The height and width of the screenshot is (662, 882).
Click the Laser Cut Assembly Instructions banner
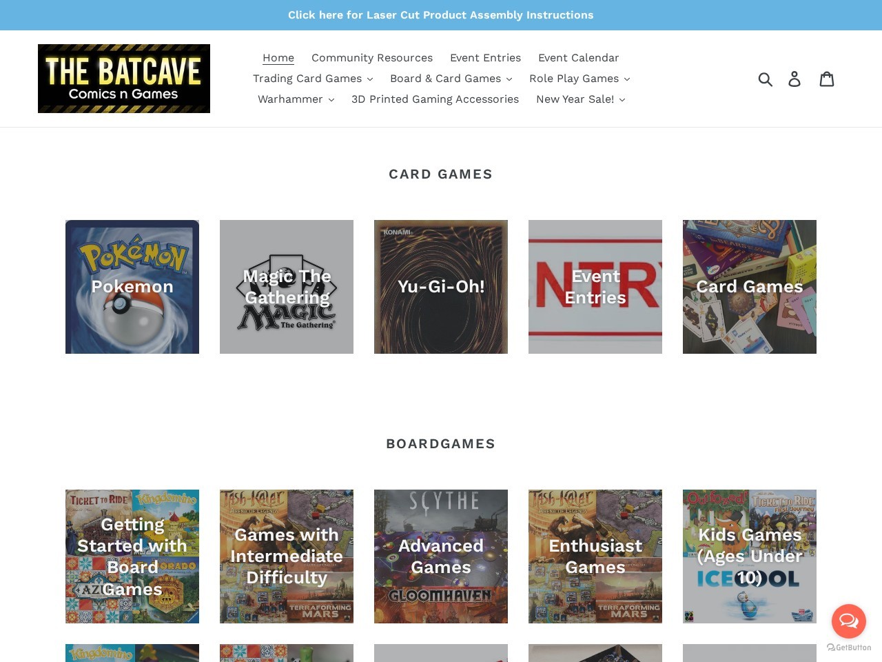[441, 14]
